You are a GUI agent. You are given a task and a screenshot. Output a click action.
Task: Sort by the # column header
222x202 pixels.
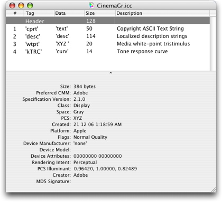(x=15, y=13)
